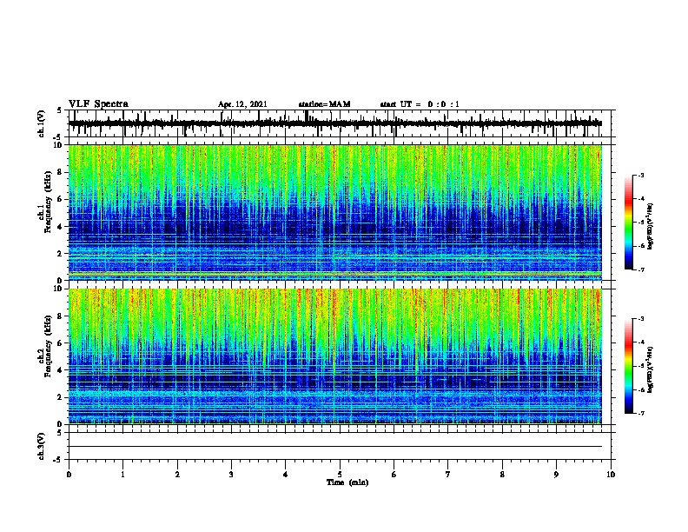
Task: Click the time axis tick label '8'
Action: pos(502,475)
